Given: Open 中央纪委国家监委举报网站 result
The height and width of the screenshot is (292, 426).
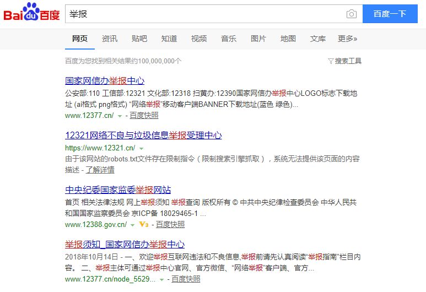Looking at the screenshot, I should [x=118, y=190].
